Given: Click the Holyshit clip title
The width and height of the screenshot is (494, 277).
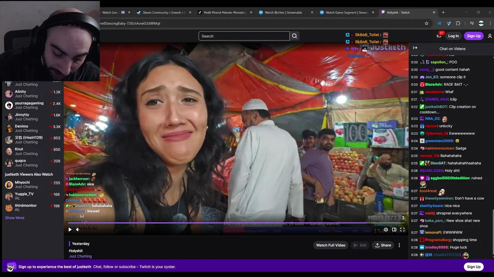Looking at the screenshot, I should pyautogui.click(x=76, y=251).
